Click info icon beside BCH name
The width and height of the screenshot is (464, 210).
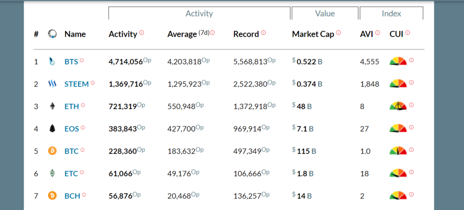84,195
